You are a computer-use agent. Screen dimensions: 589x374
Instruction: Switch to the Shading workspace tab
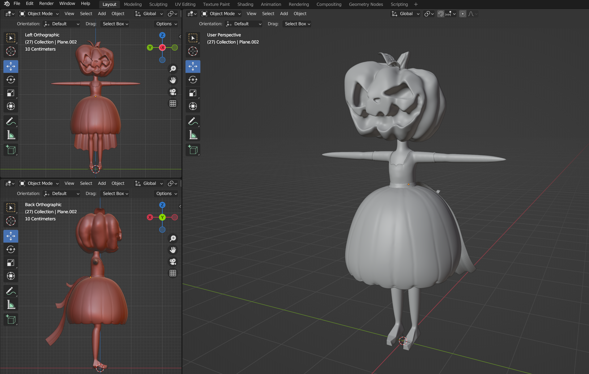click(x=245, y=4)
